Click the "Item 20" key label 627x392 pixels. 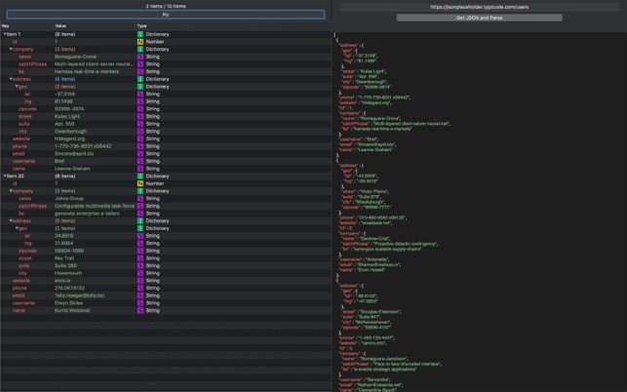[x=16, y=176]
